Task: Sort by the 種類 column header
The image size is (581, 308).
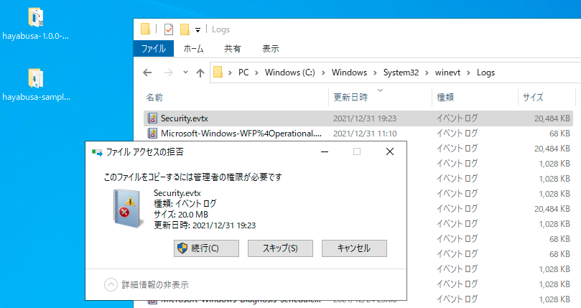Action: [x=475, y=98]
